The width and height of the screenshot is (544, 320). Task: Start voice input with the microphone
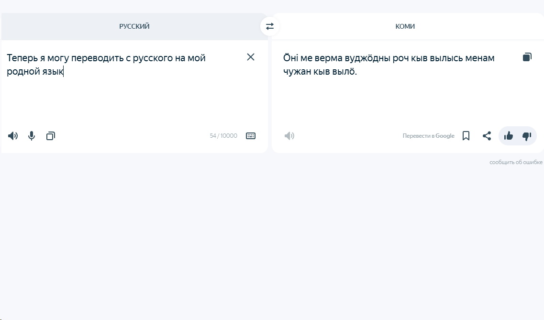point(32,136)
